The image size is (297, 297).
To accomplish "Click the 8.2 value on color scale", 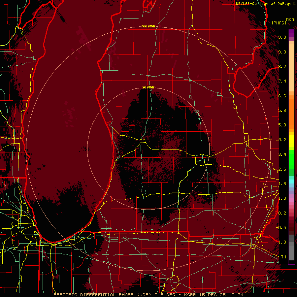I will pos(282,66).
